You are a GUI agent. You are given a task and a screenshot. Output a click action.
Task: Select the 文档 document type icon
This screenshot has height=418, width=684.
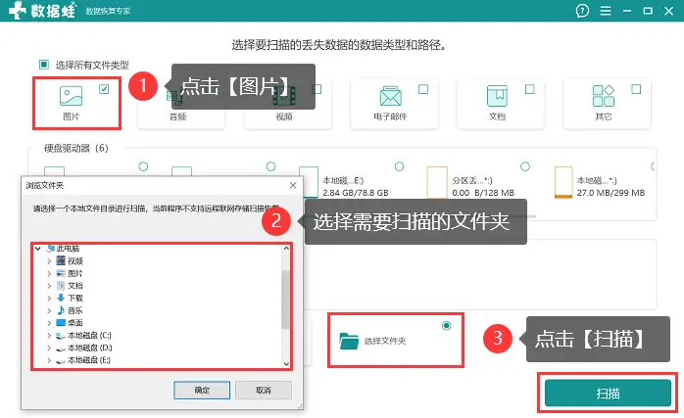(497, 96)
